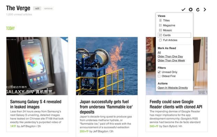Go to next feed with chevron arrow
Screen dimensions: 217x137
[x=205, y=9]
